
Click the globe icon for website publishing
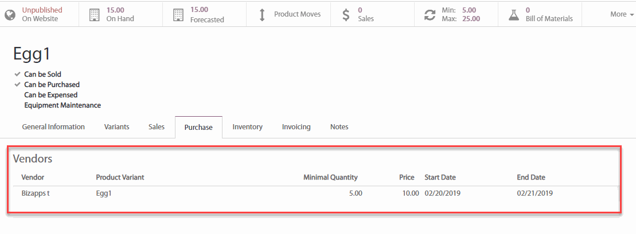pyautogui.click(x=10, y=14)
